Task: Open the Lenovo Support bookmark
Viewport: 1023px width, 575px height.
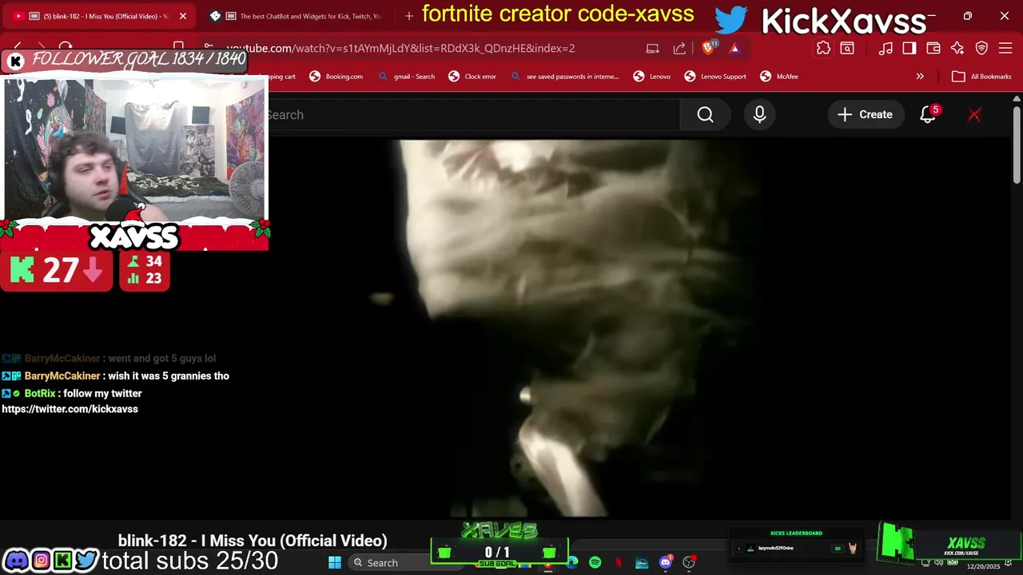Action: [715, 77]
